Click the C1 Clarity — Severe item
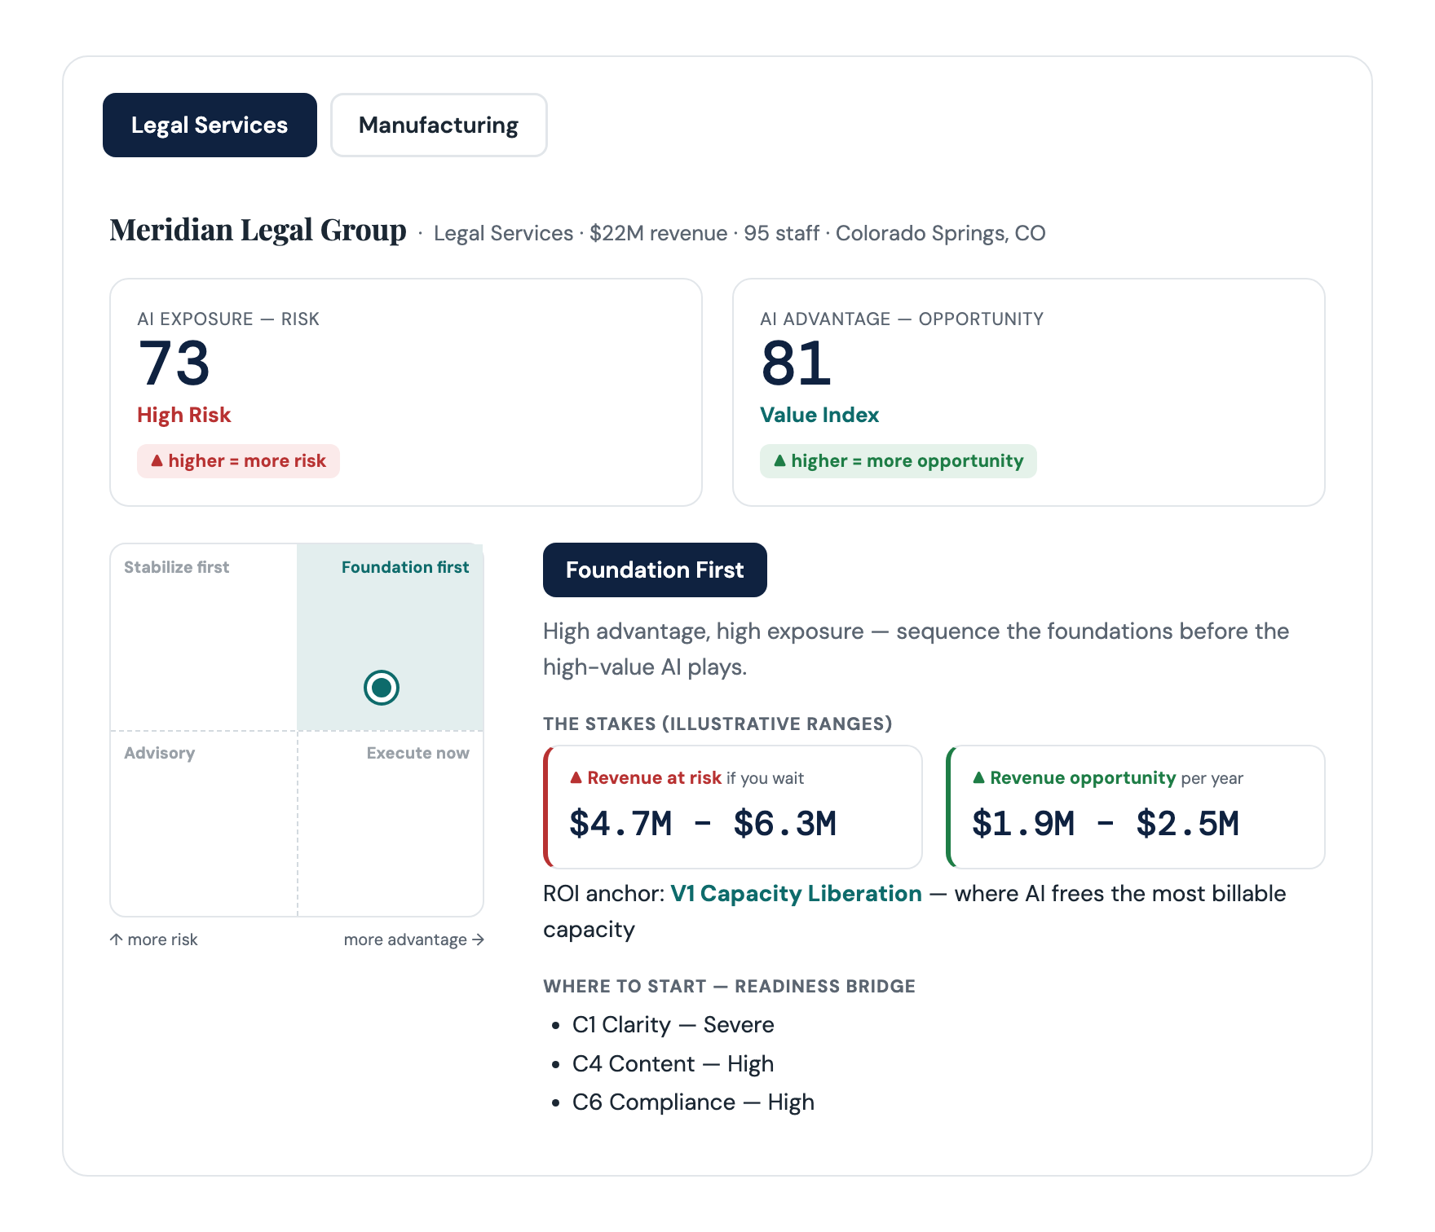The image size is (1435, 1232). coord(673,1024)
